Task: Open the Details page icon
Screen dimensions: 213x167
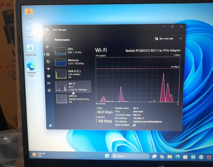Action: 49,83
